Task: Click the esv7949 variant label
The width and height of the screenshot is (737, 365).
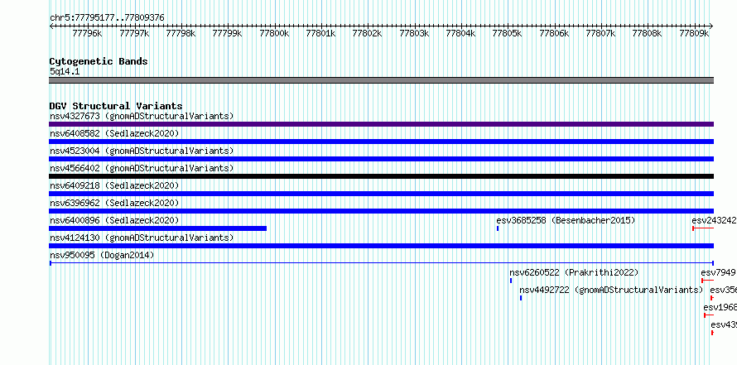Action: pos(718,272)
